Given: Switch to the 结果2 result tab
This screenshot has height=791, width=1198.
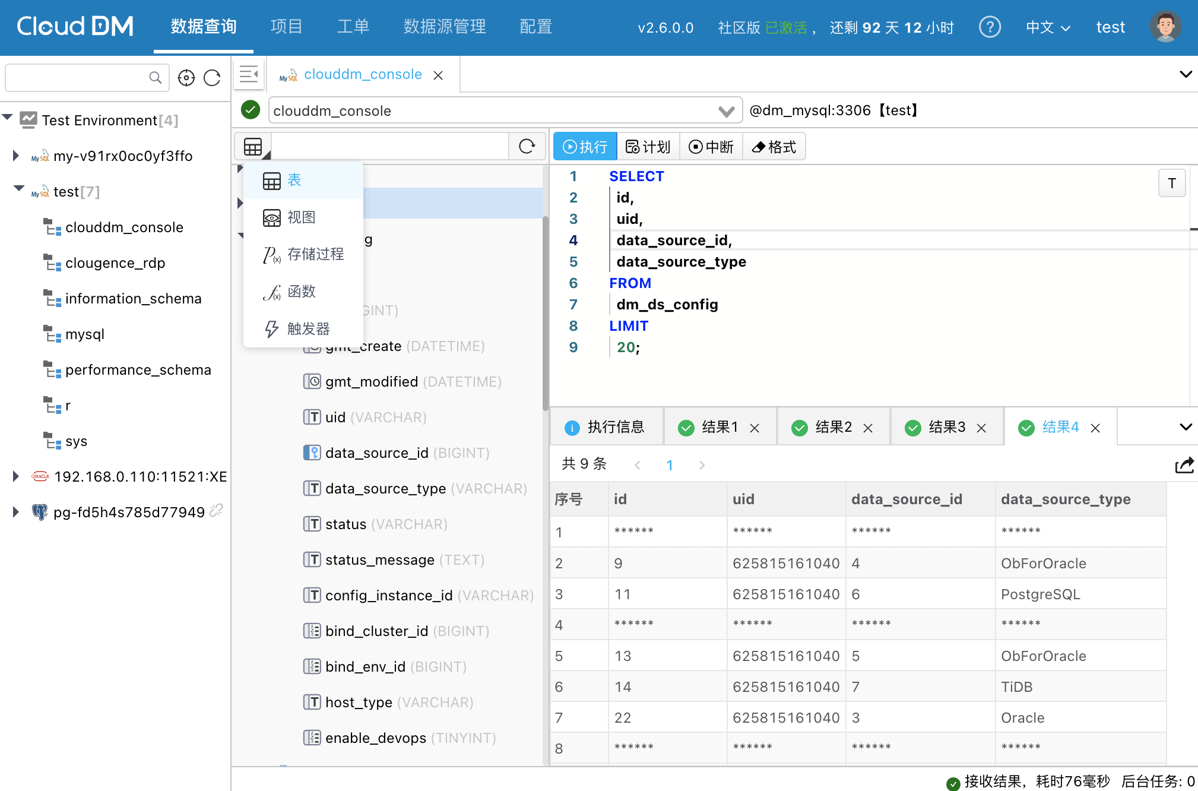Looking at the screenshot, I should pos(833,427).
